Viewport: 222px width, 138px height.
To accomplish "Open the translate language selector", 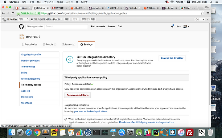I will [23, 19].
